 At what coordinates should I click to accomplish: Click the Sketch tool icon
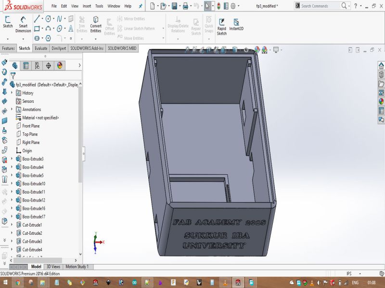tap(8, 22)
